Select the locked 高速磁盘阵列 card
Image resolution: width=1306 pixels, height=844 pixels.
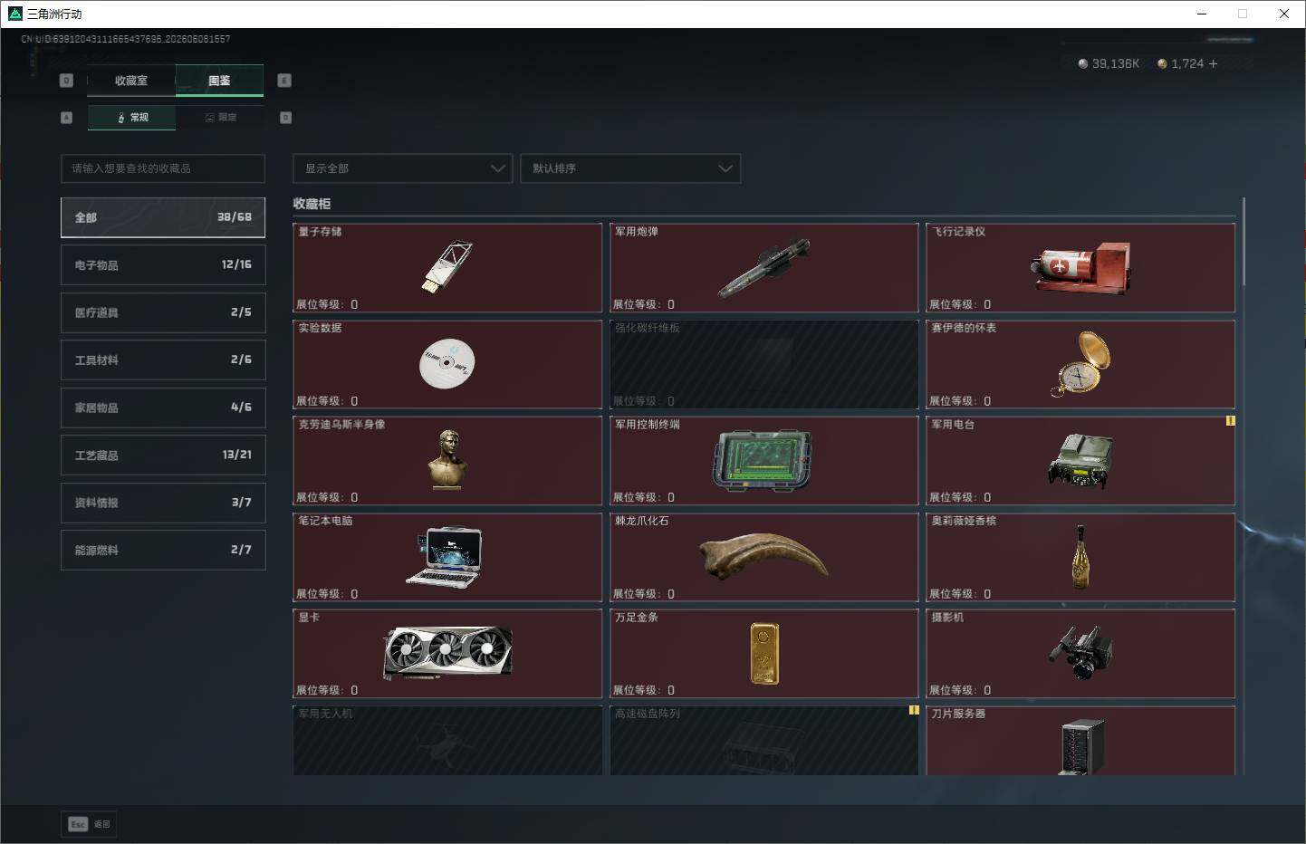[764, 741]
